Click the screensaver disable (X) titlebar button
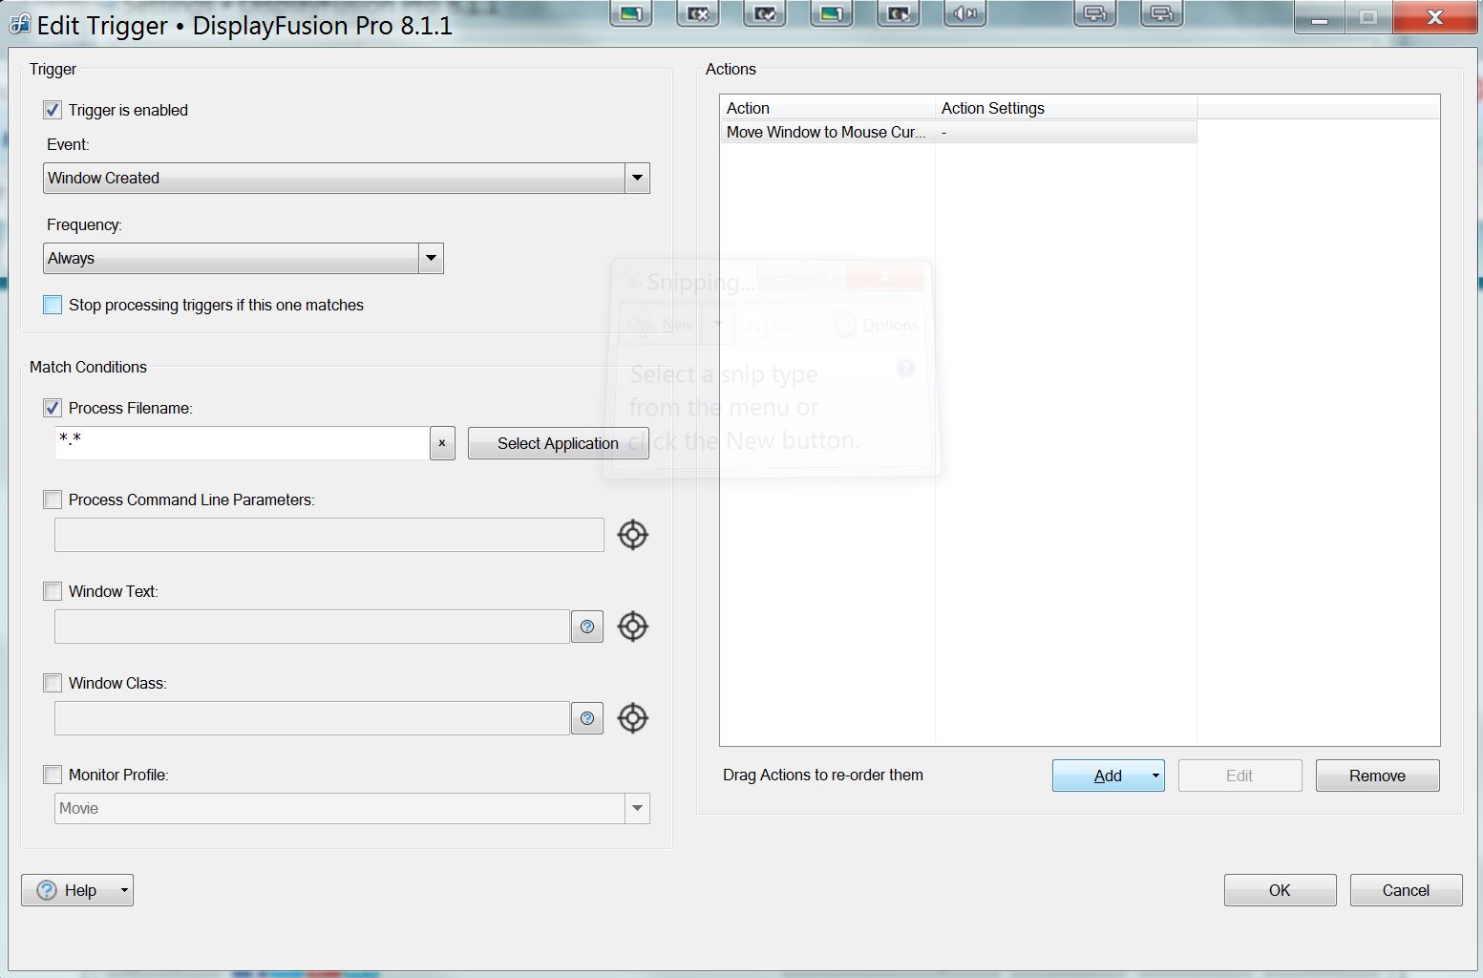Image resolution: width=1483 pixels, height=978 pixels. [x=698, y=13]
